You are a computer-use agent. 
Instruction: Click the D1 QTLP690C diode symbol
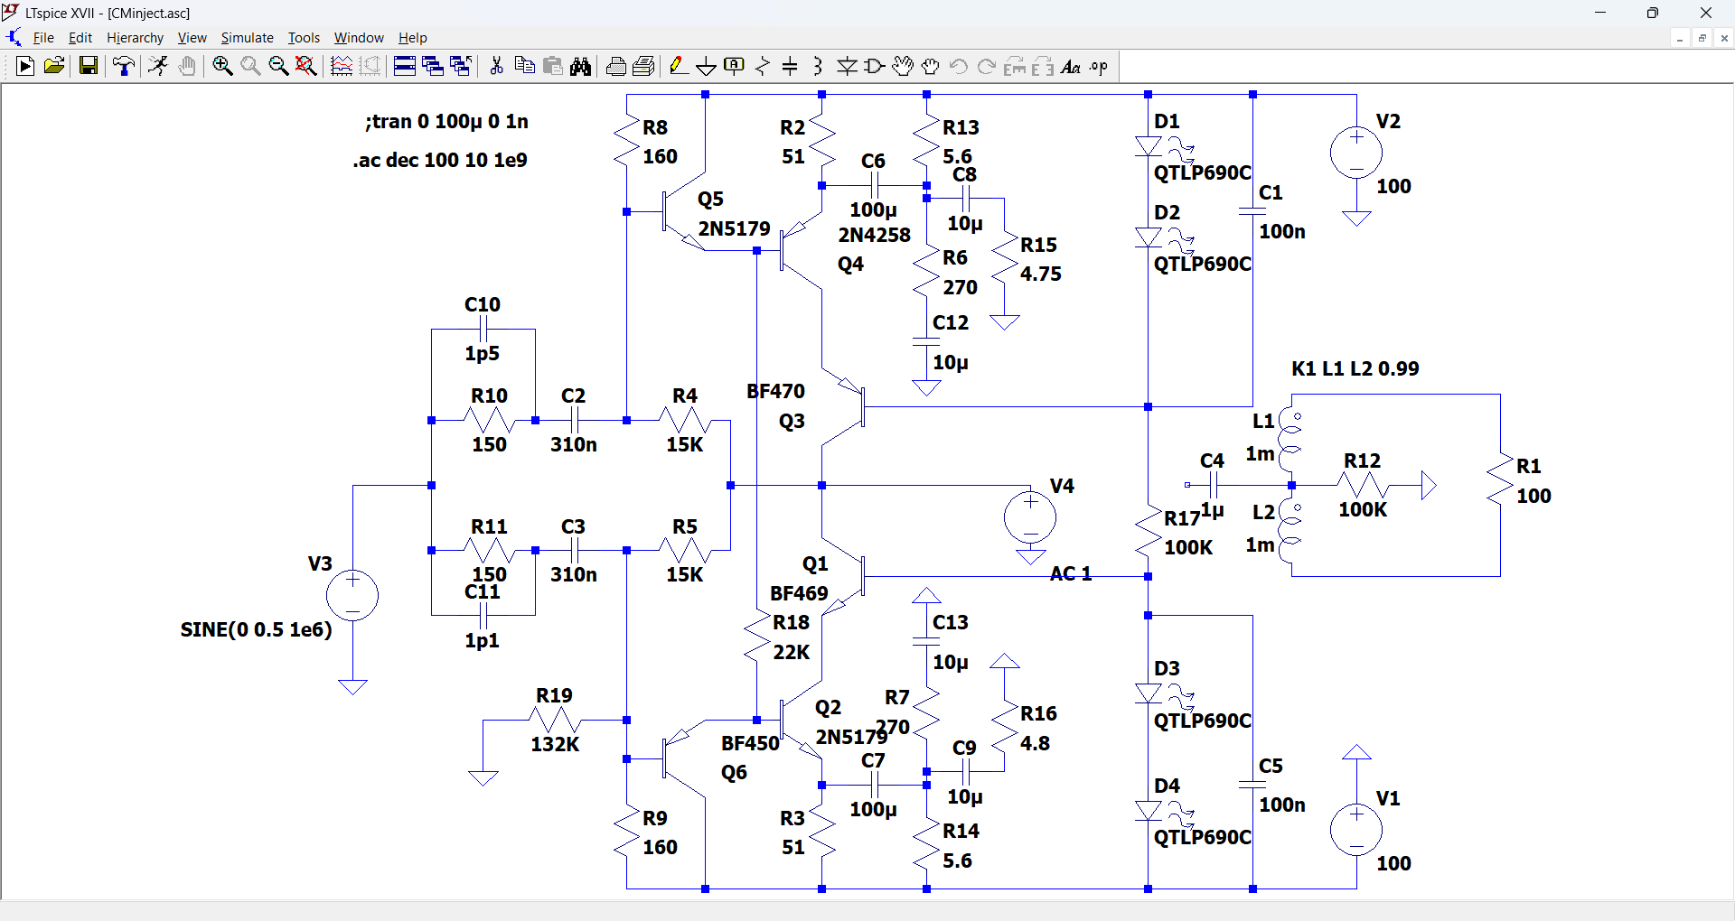tap(1149, 146)
